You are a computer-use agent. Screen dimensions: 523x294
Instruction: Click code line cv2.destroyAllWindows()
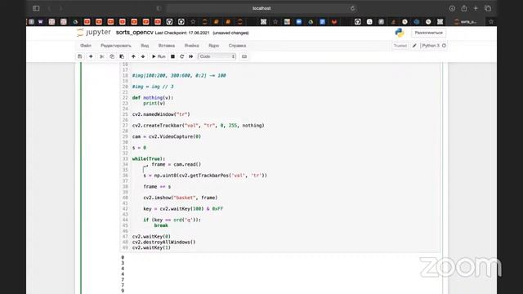coord(163,242)
